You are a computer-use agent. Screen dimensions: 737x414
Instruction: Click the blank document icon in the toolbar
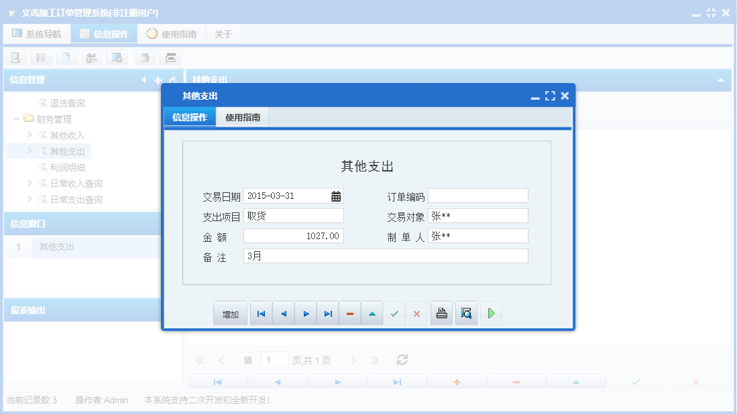point(66,58)
